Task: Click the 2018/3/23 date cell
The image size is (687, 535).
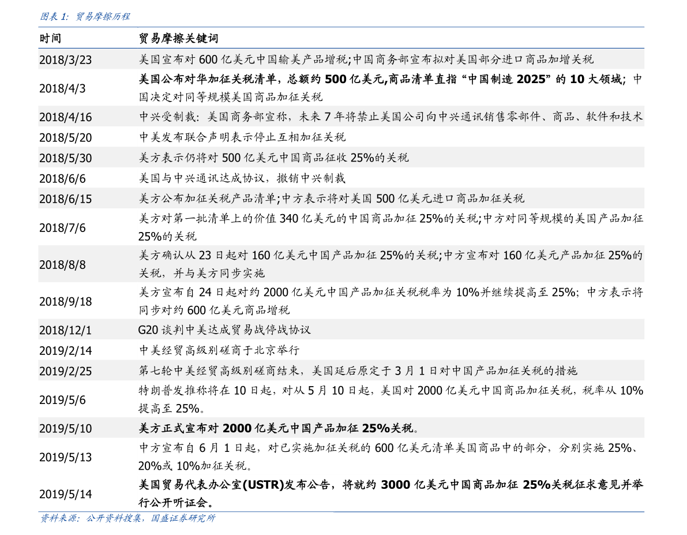Action: (66, 59)
